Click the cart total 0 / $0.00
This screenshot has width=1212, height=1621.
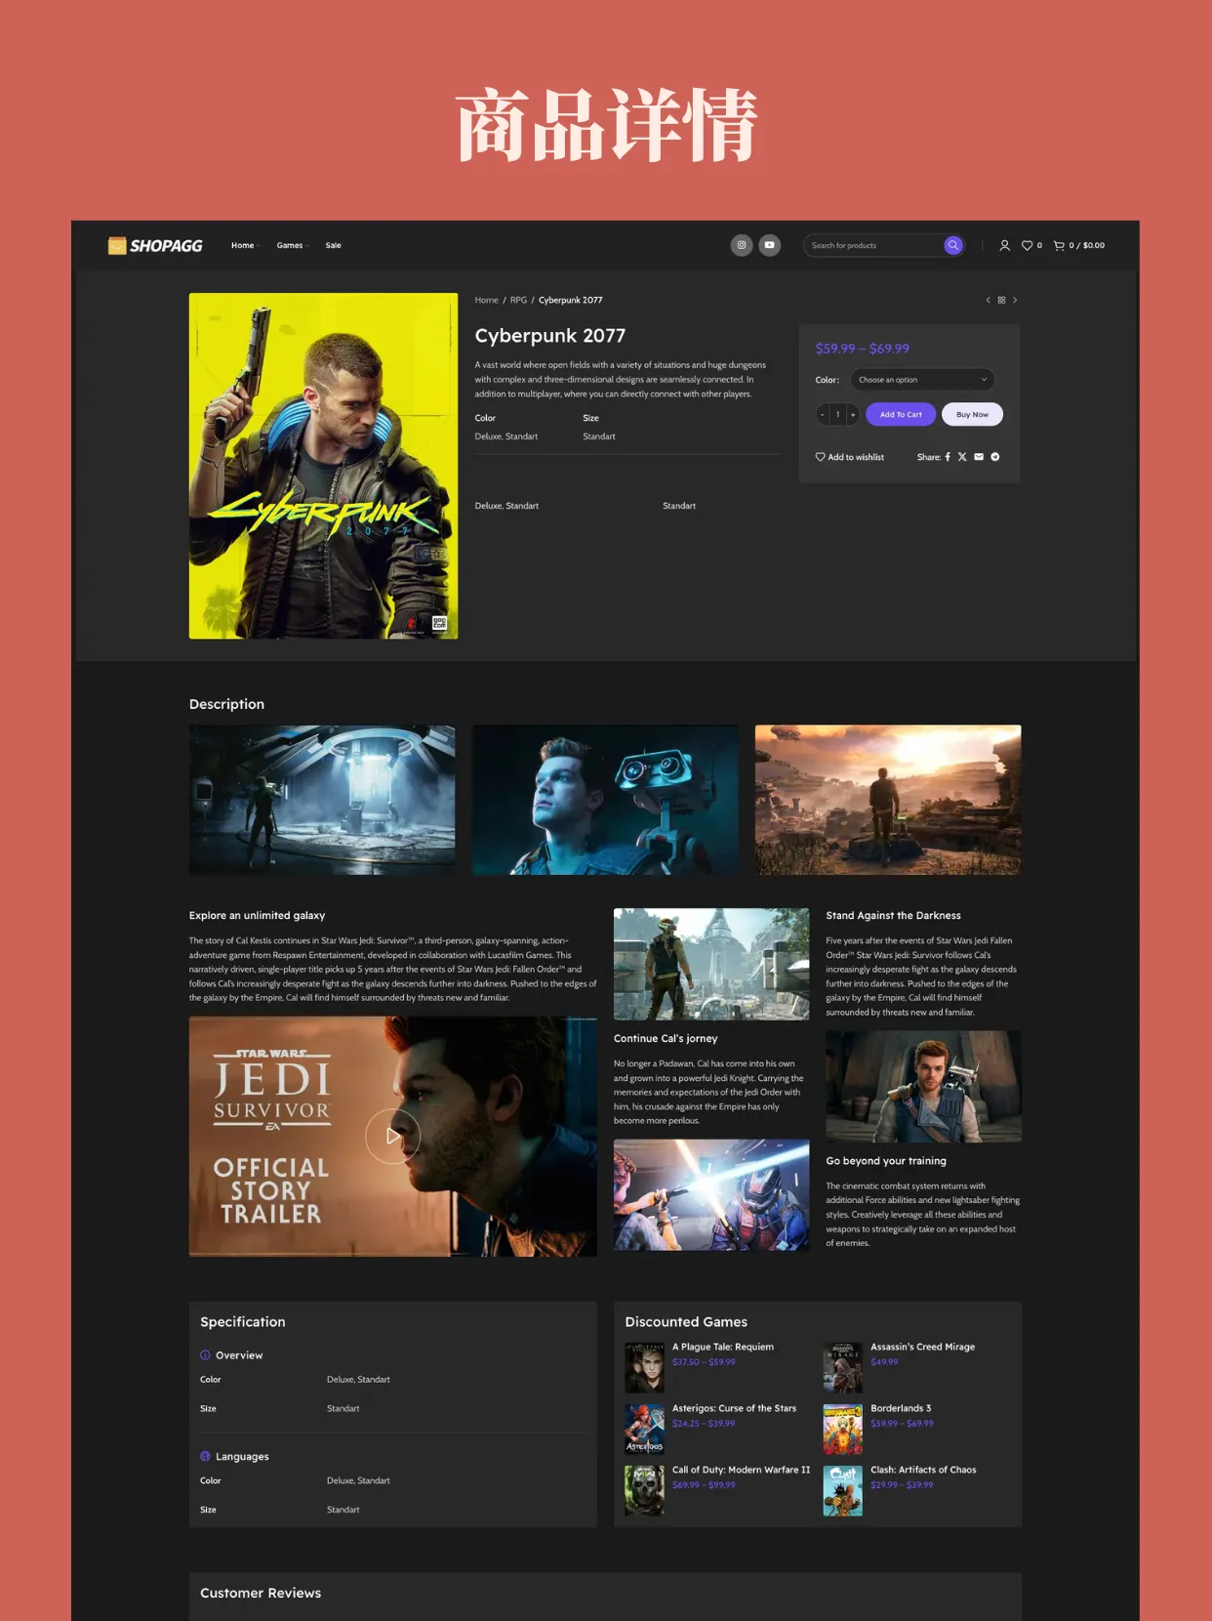click(x=1087, y=246)
